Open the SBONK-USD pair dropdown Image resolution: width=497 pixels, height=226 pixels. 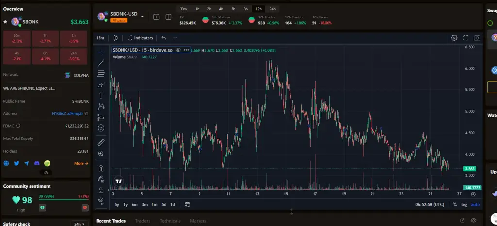(142, 17)
